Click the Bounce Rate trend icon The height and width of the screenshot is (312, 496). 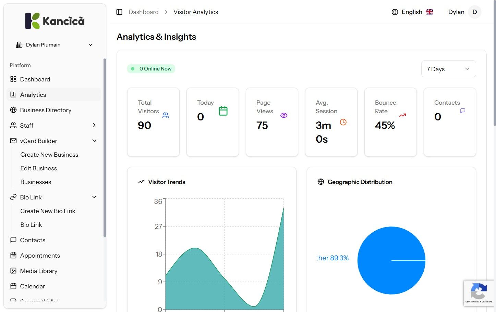click(402, 115)
